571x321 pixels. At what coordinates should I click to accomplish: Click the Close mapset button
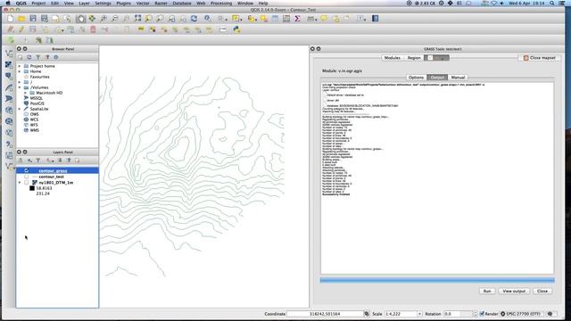pyautogui.click(x=539, y=58)
